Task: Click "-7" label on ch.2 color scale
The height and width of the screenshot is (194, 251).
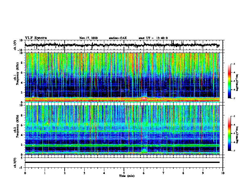Action: [234, 151]
